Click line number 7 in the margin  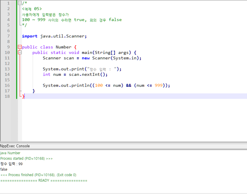[x=8, y=36]
